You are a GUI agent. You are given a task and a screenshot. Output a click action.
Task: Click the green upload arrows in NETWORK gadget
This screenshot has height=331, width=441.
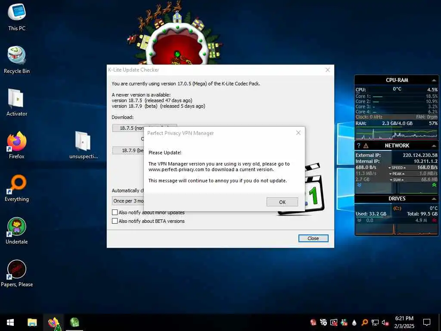[434, 185]
